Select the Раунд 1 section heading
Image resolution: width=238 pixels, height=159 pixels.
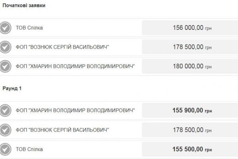pyautogui.click(x=12, y=88)
